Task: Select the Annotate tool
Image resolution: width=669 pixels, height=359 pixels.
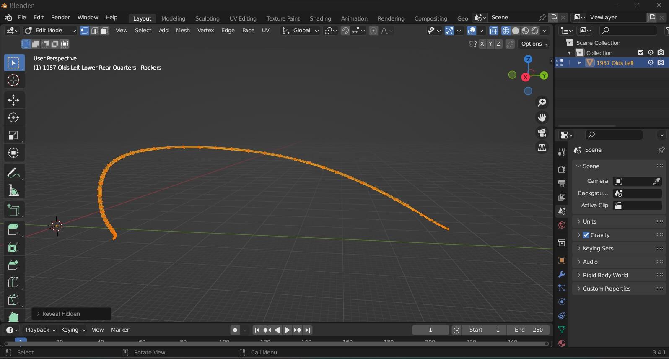Action: point(13,173)
